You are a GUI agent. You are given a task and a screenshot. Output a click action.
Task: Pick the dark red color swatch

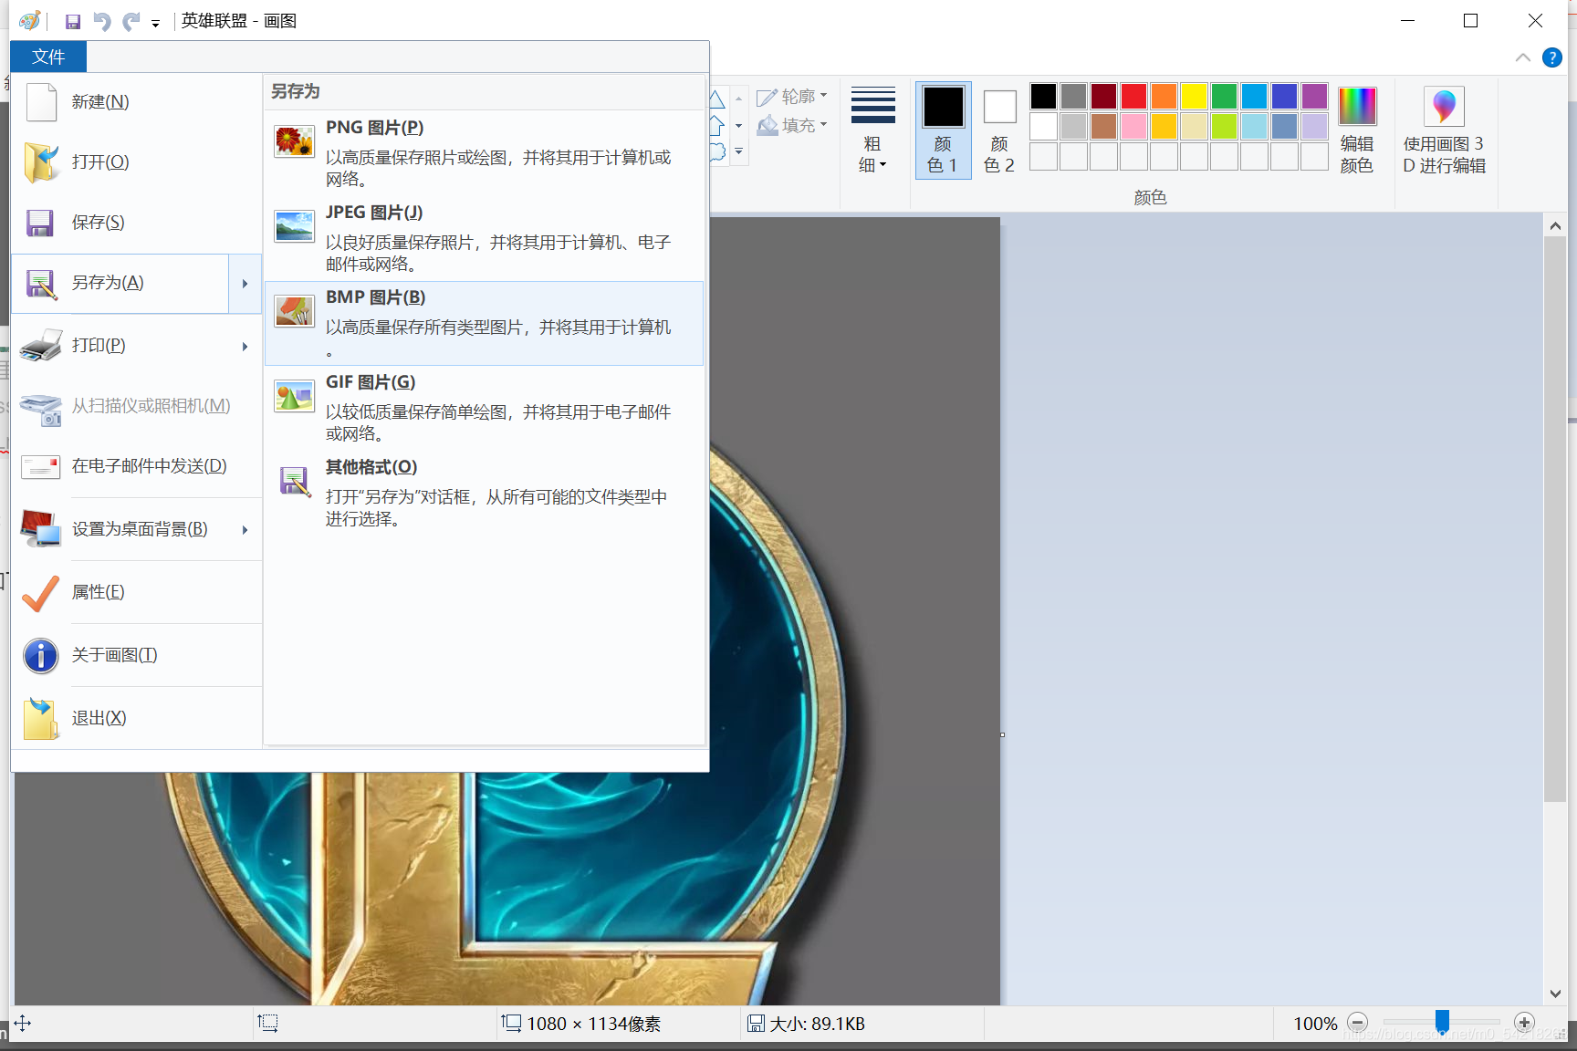click(x=1103, y=96)
